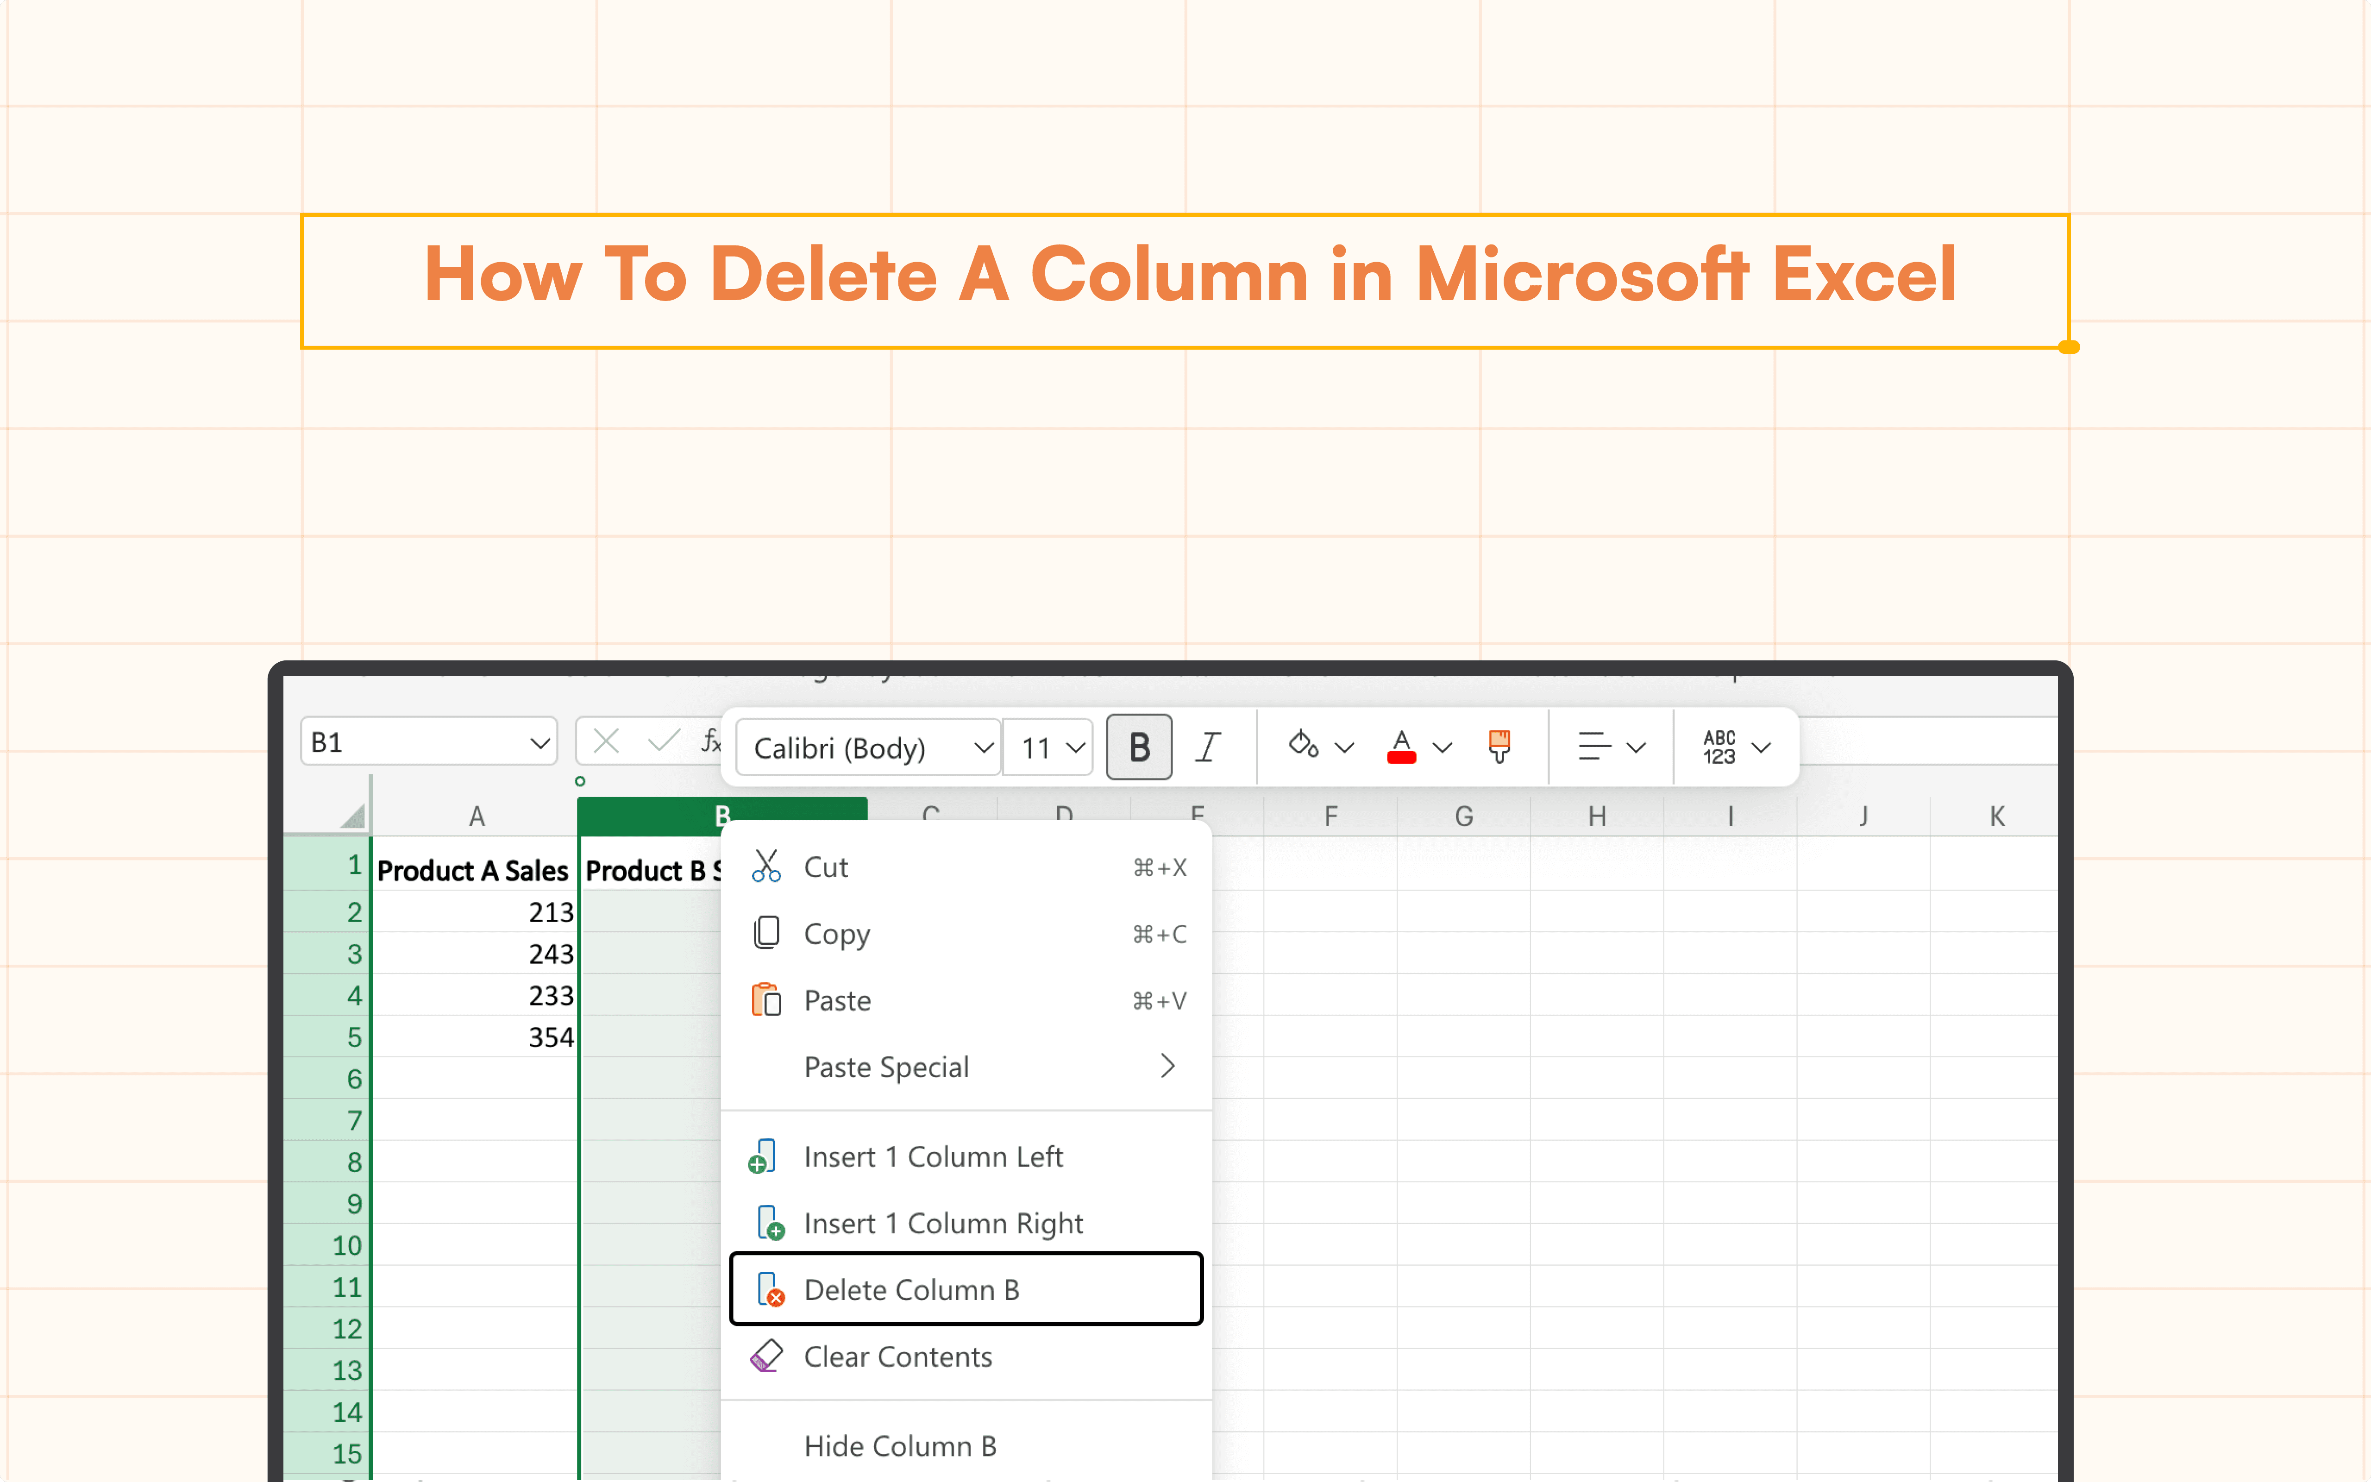Select column I header
This screenshot has width=2371, height=1482.
[x=1730, y=816]
